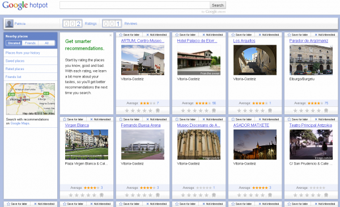Click the badge icon on ARTIUM rating row

[x=158, y=111]
